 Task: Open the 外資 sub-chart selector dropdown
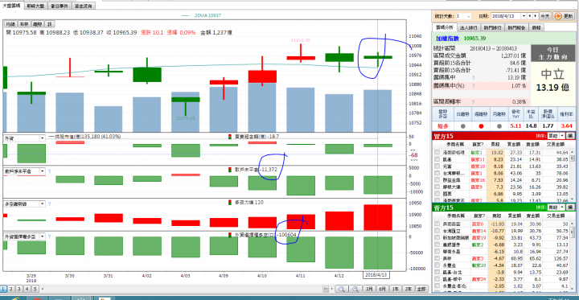pyautogui.click(x=42, y=138)
